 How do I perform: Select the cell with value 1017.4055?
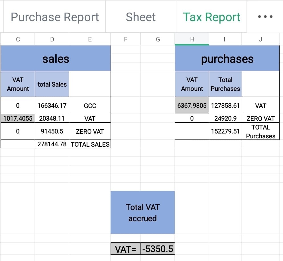click(x=18, y=118)
